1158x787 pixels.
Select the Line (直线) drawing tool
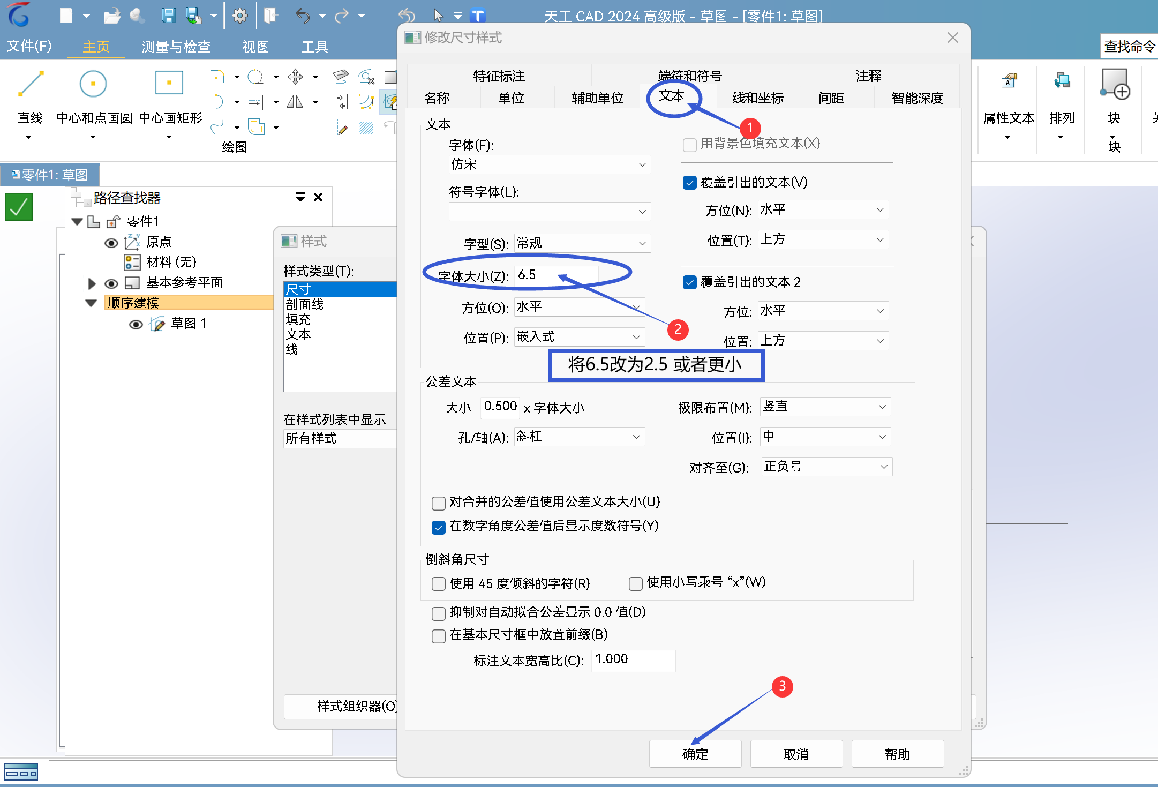click(30, 84)
